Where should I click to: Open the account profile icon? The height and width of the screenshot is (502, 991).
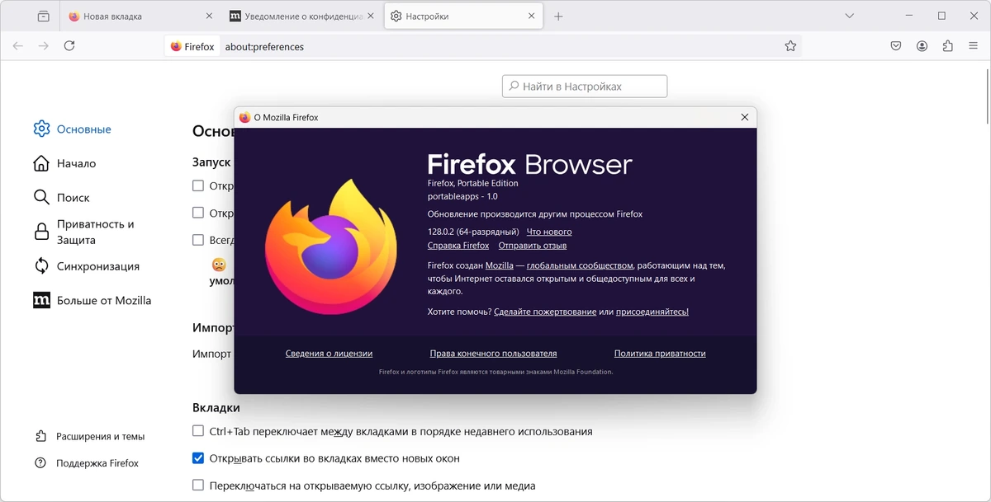[922, 46]
